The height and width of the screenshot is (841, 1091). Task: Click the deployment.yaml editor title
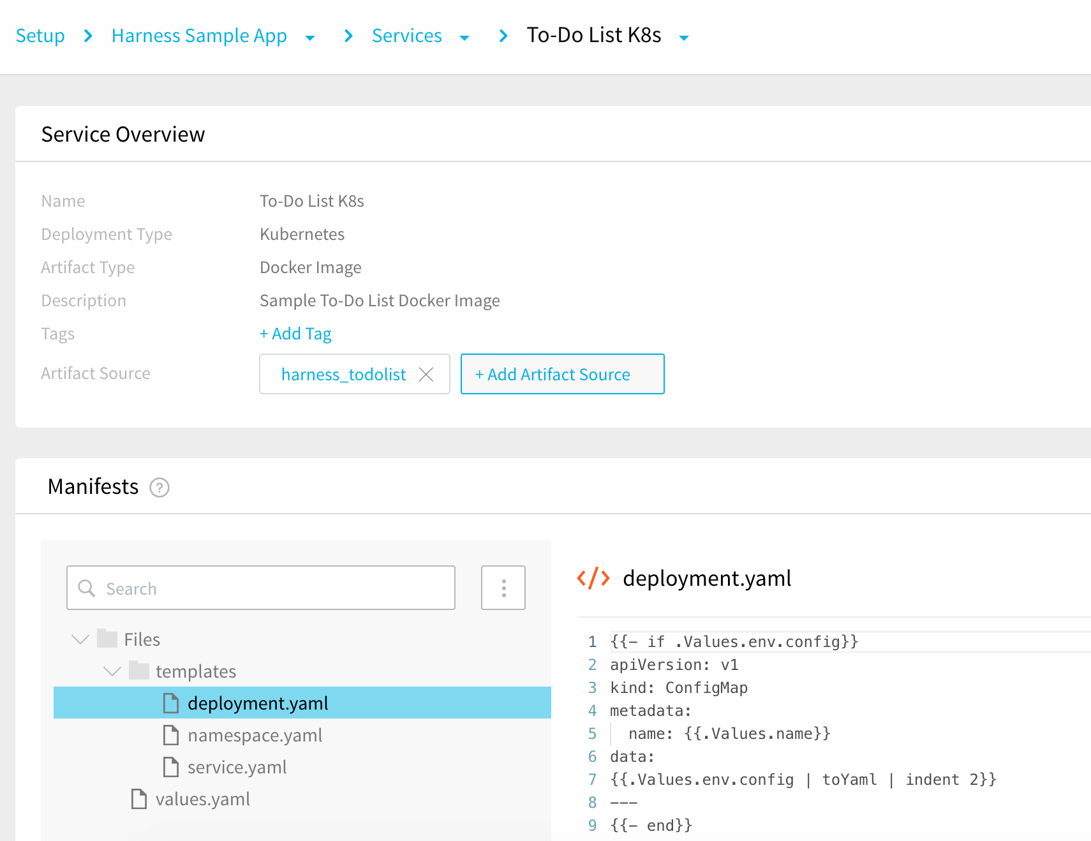coord(707,578)
